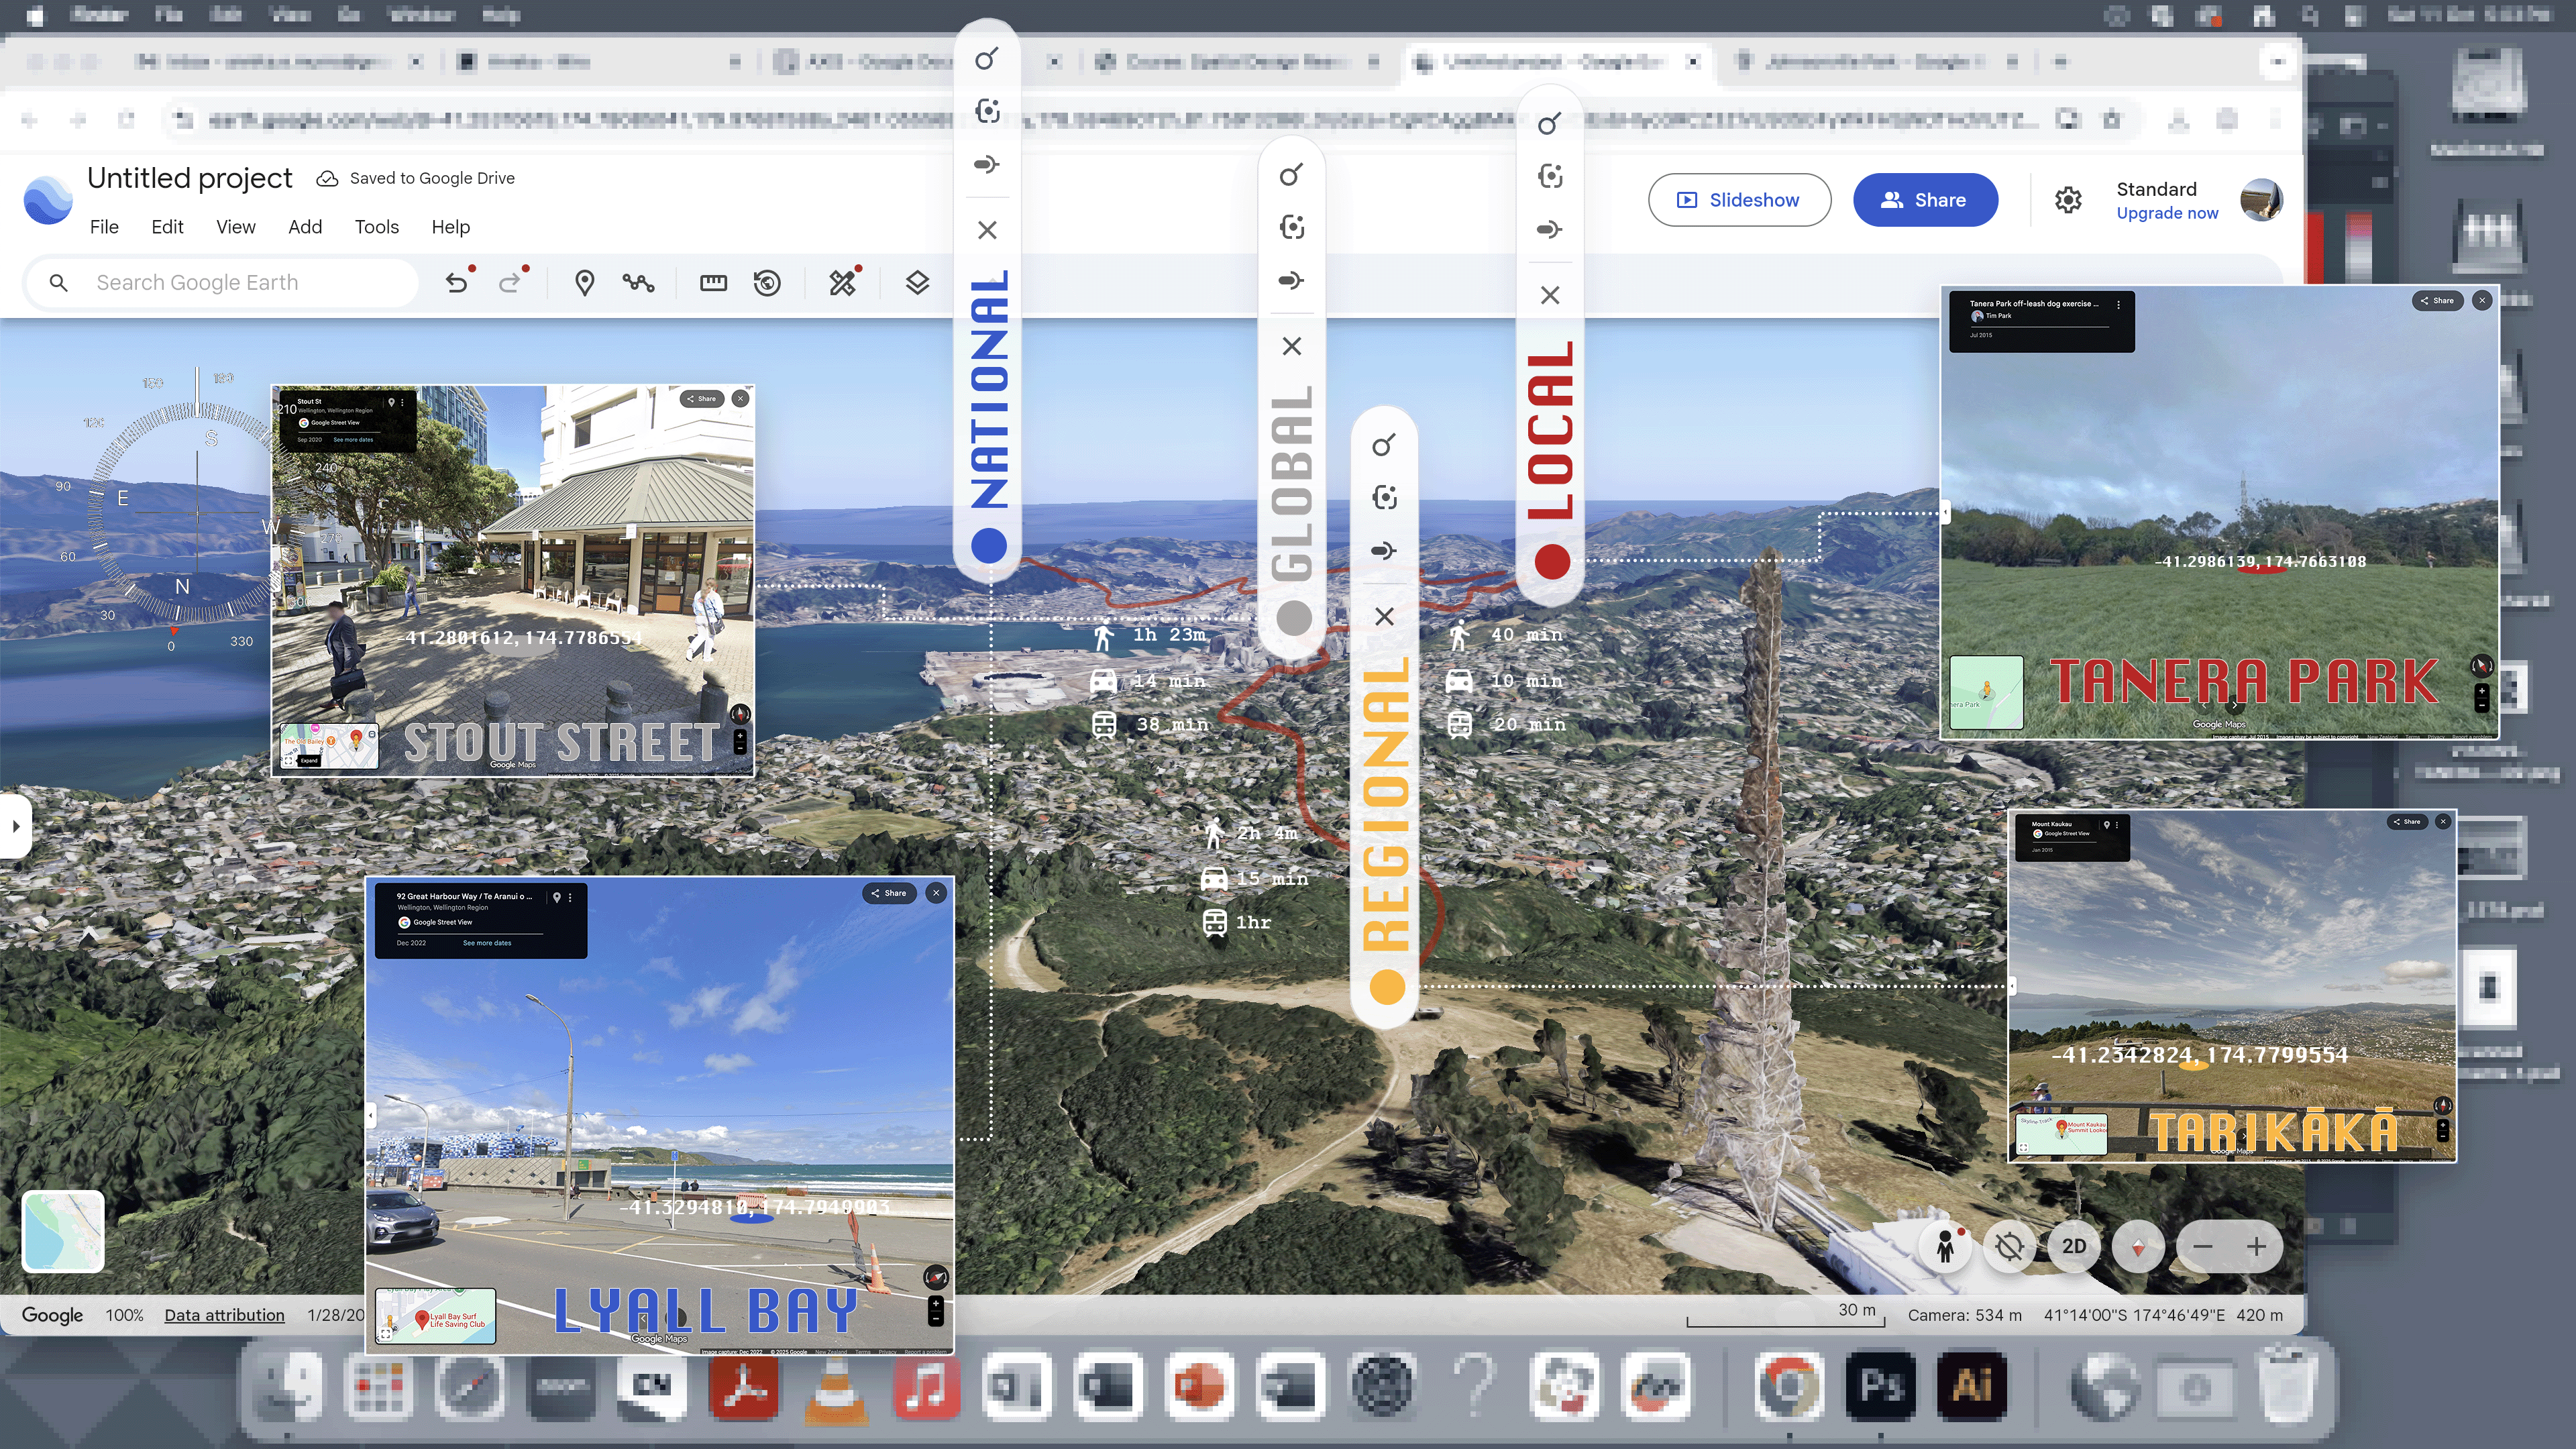
Task: Open the Map layers icon
Action: [x=917, y=283]
